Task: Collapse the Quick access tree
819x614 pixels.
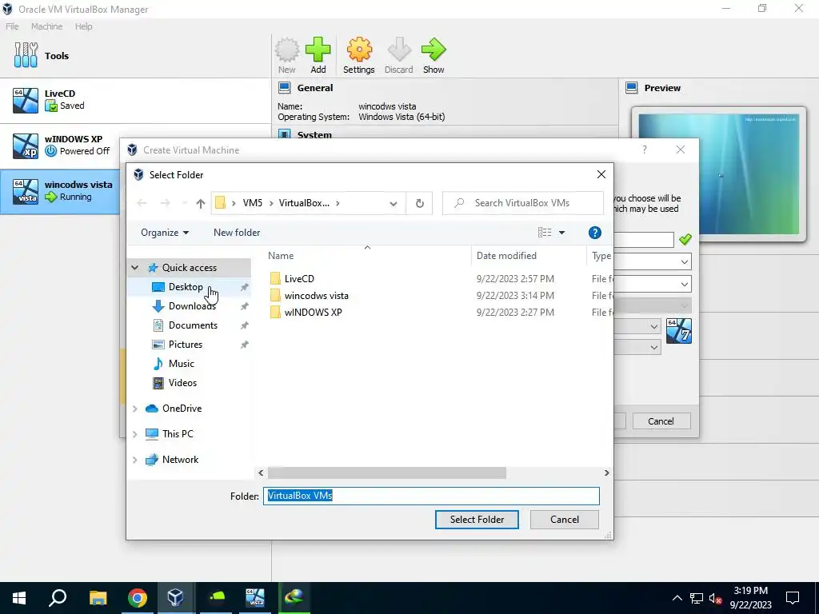Action: point(134,268)
